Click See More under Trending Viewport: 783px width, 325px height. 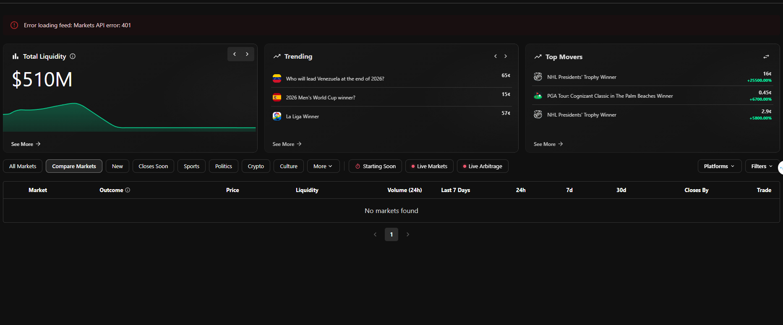pyautogui.click(x=287, y=144)
